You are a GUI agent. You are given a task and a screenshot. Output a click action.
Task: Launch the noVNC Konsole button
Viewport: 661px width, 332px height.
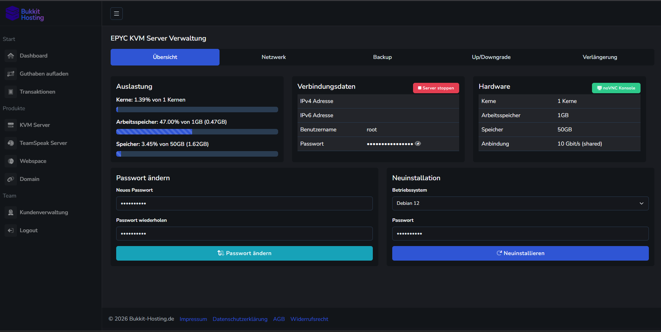pos(616,88)
